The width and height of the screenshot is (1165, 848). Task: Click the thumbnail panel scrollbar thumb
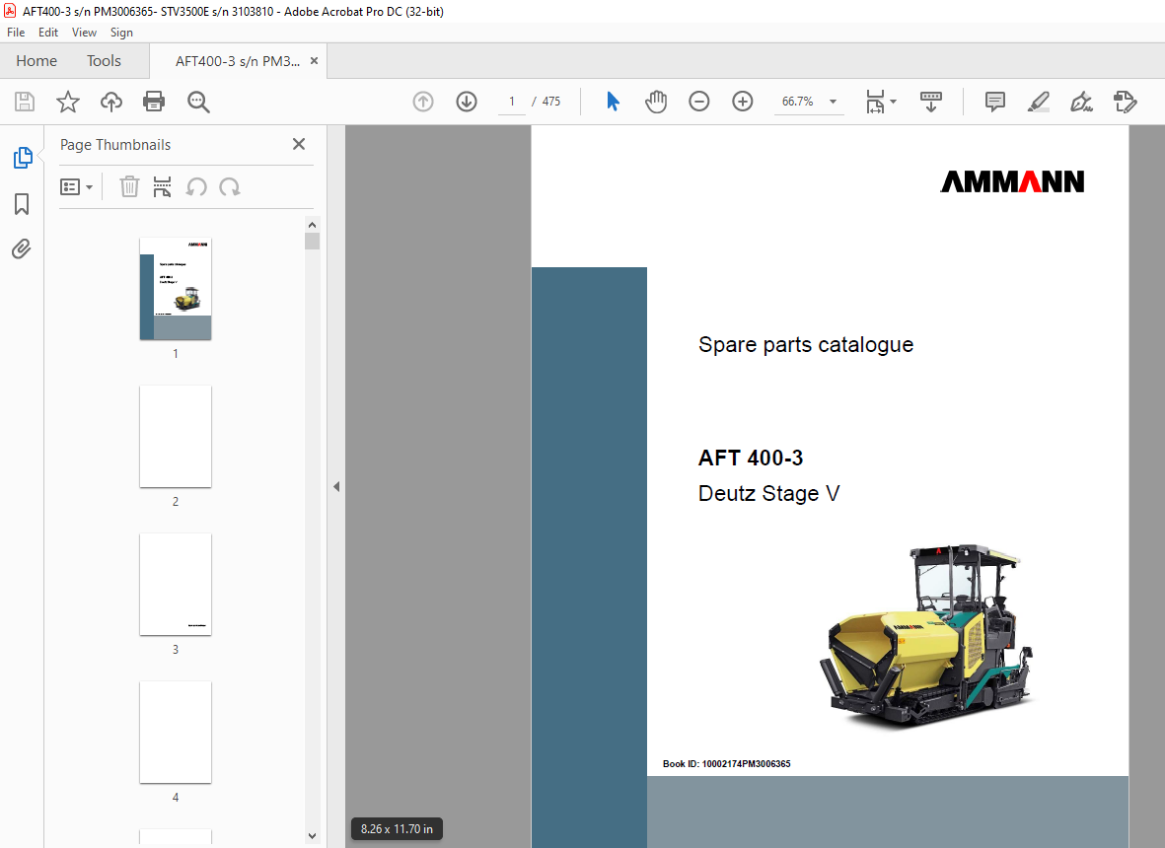pyautogui.click(x=312, y=242)
